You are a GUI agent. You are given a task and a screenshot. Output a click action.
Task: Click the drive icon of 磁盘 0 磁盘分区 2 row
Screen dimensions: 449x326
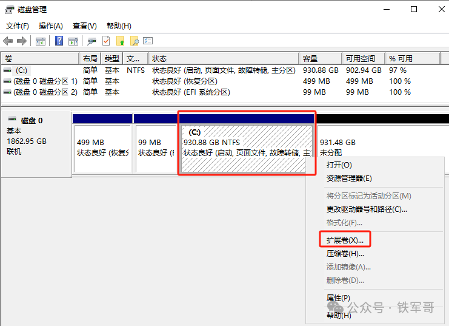coord(7,92)
